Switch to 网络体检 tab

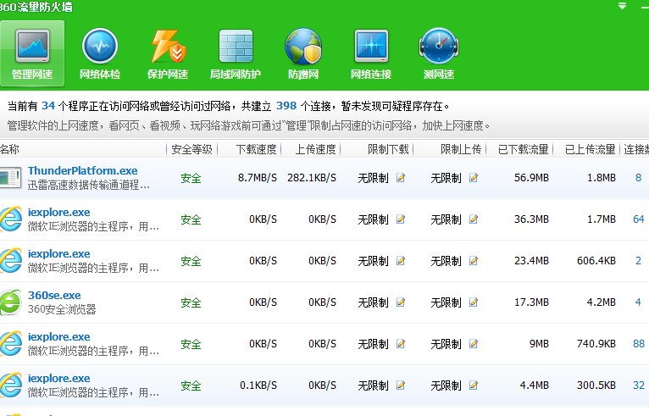pyautogui.click(x=100, y=53)
